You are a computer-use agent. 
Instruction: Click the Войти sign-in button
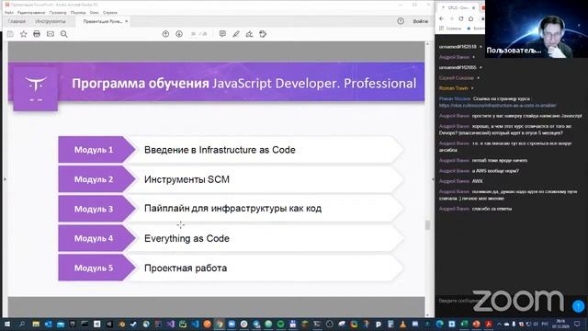421,21
